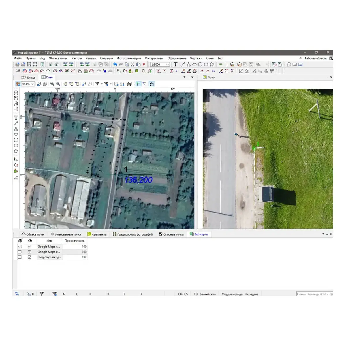Click the zoom out magnifier in the plan toolbar

point(52,84)
